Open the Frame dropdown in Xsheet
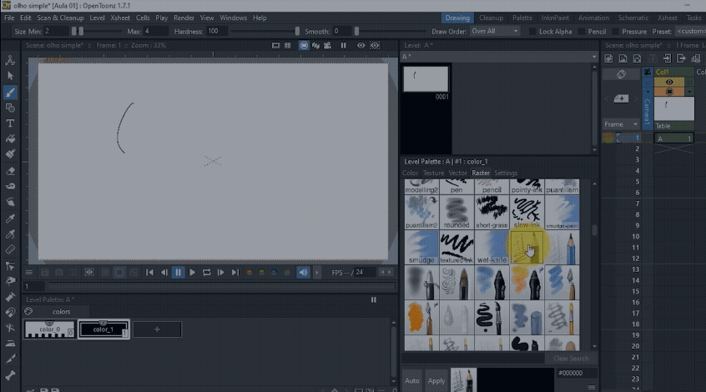 point(622,124)
